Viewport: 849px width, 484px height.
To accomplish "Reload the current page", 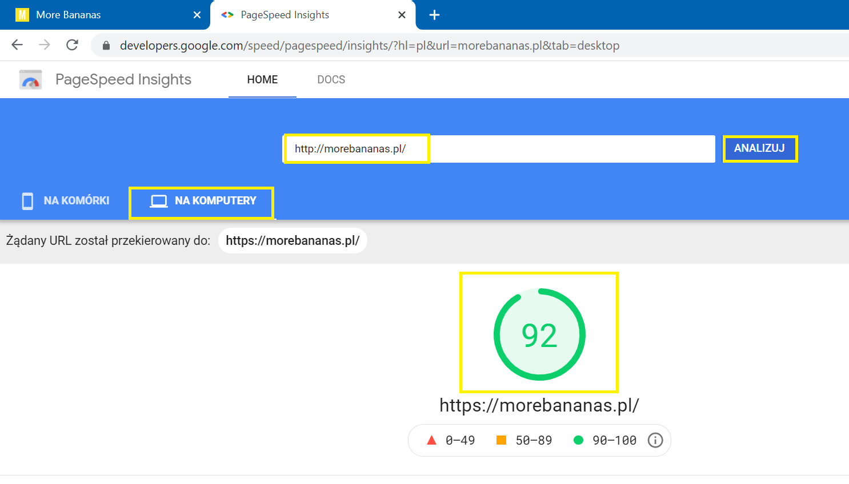I will (72, 45).
